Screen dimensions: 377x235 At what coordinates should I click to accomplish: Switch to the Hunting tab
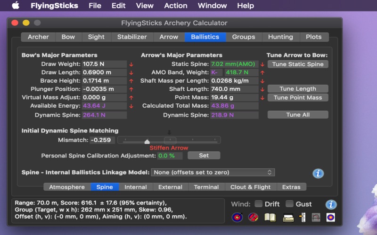coord(280,37)
